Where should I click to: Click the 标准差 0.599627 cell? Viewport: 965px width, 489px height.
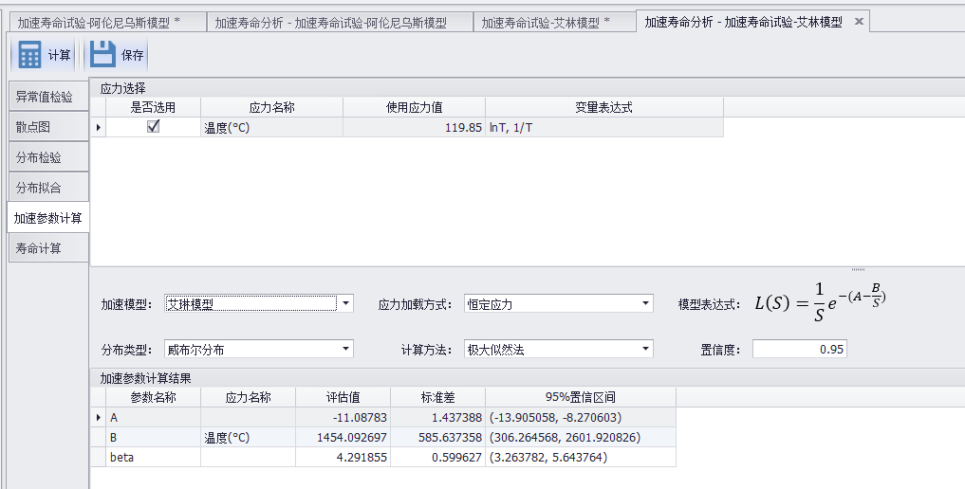[x=437, y=457]
